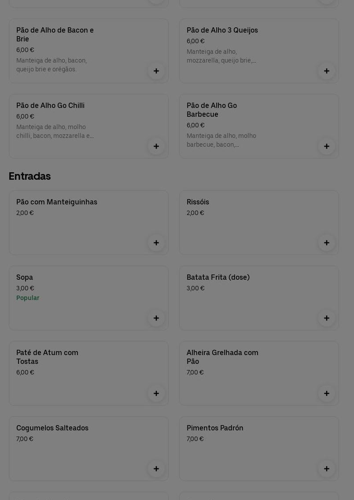This screenshot has width=354, height=500.
Task: Open Rissóis item title
Action: point(198,202)
